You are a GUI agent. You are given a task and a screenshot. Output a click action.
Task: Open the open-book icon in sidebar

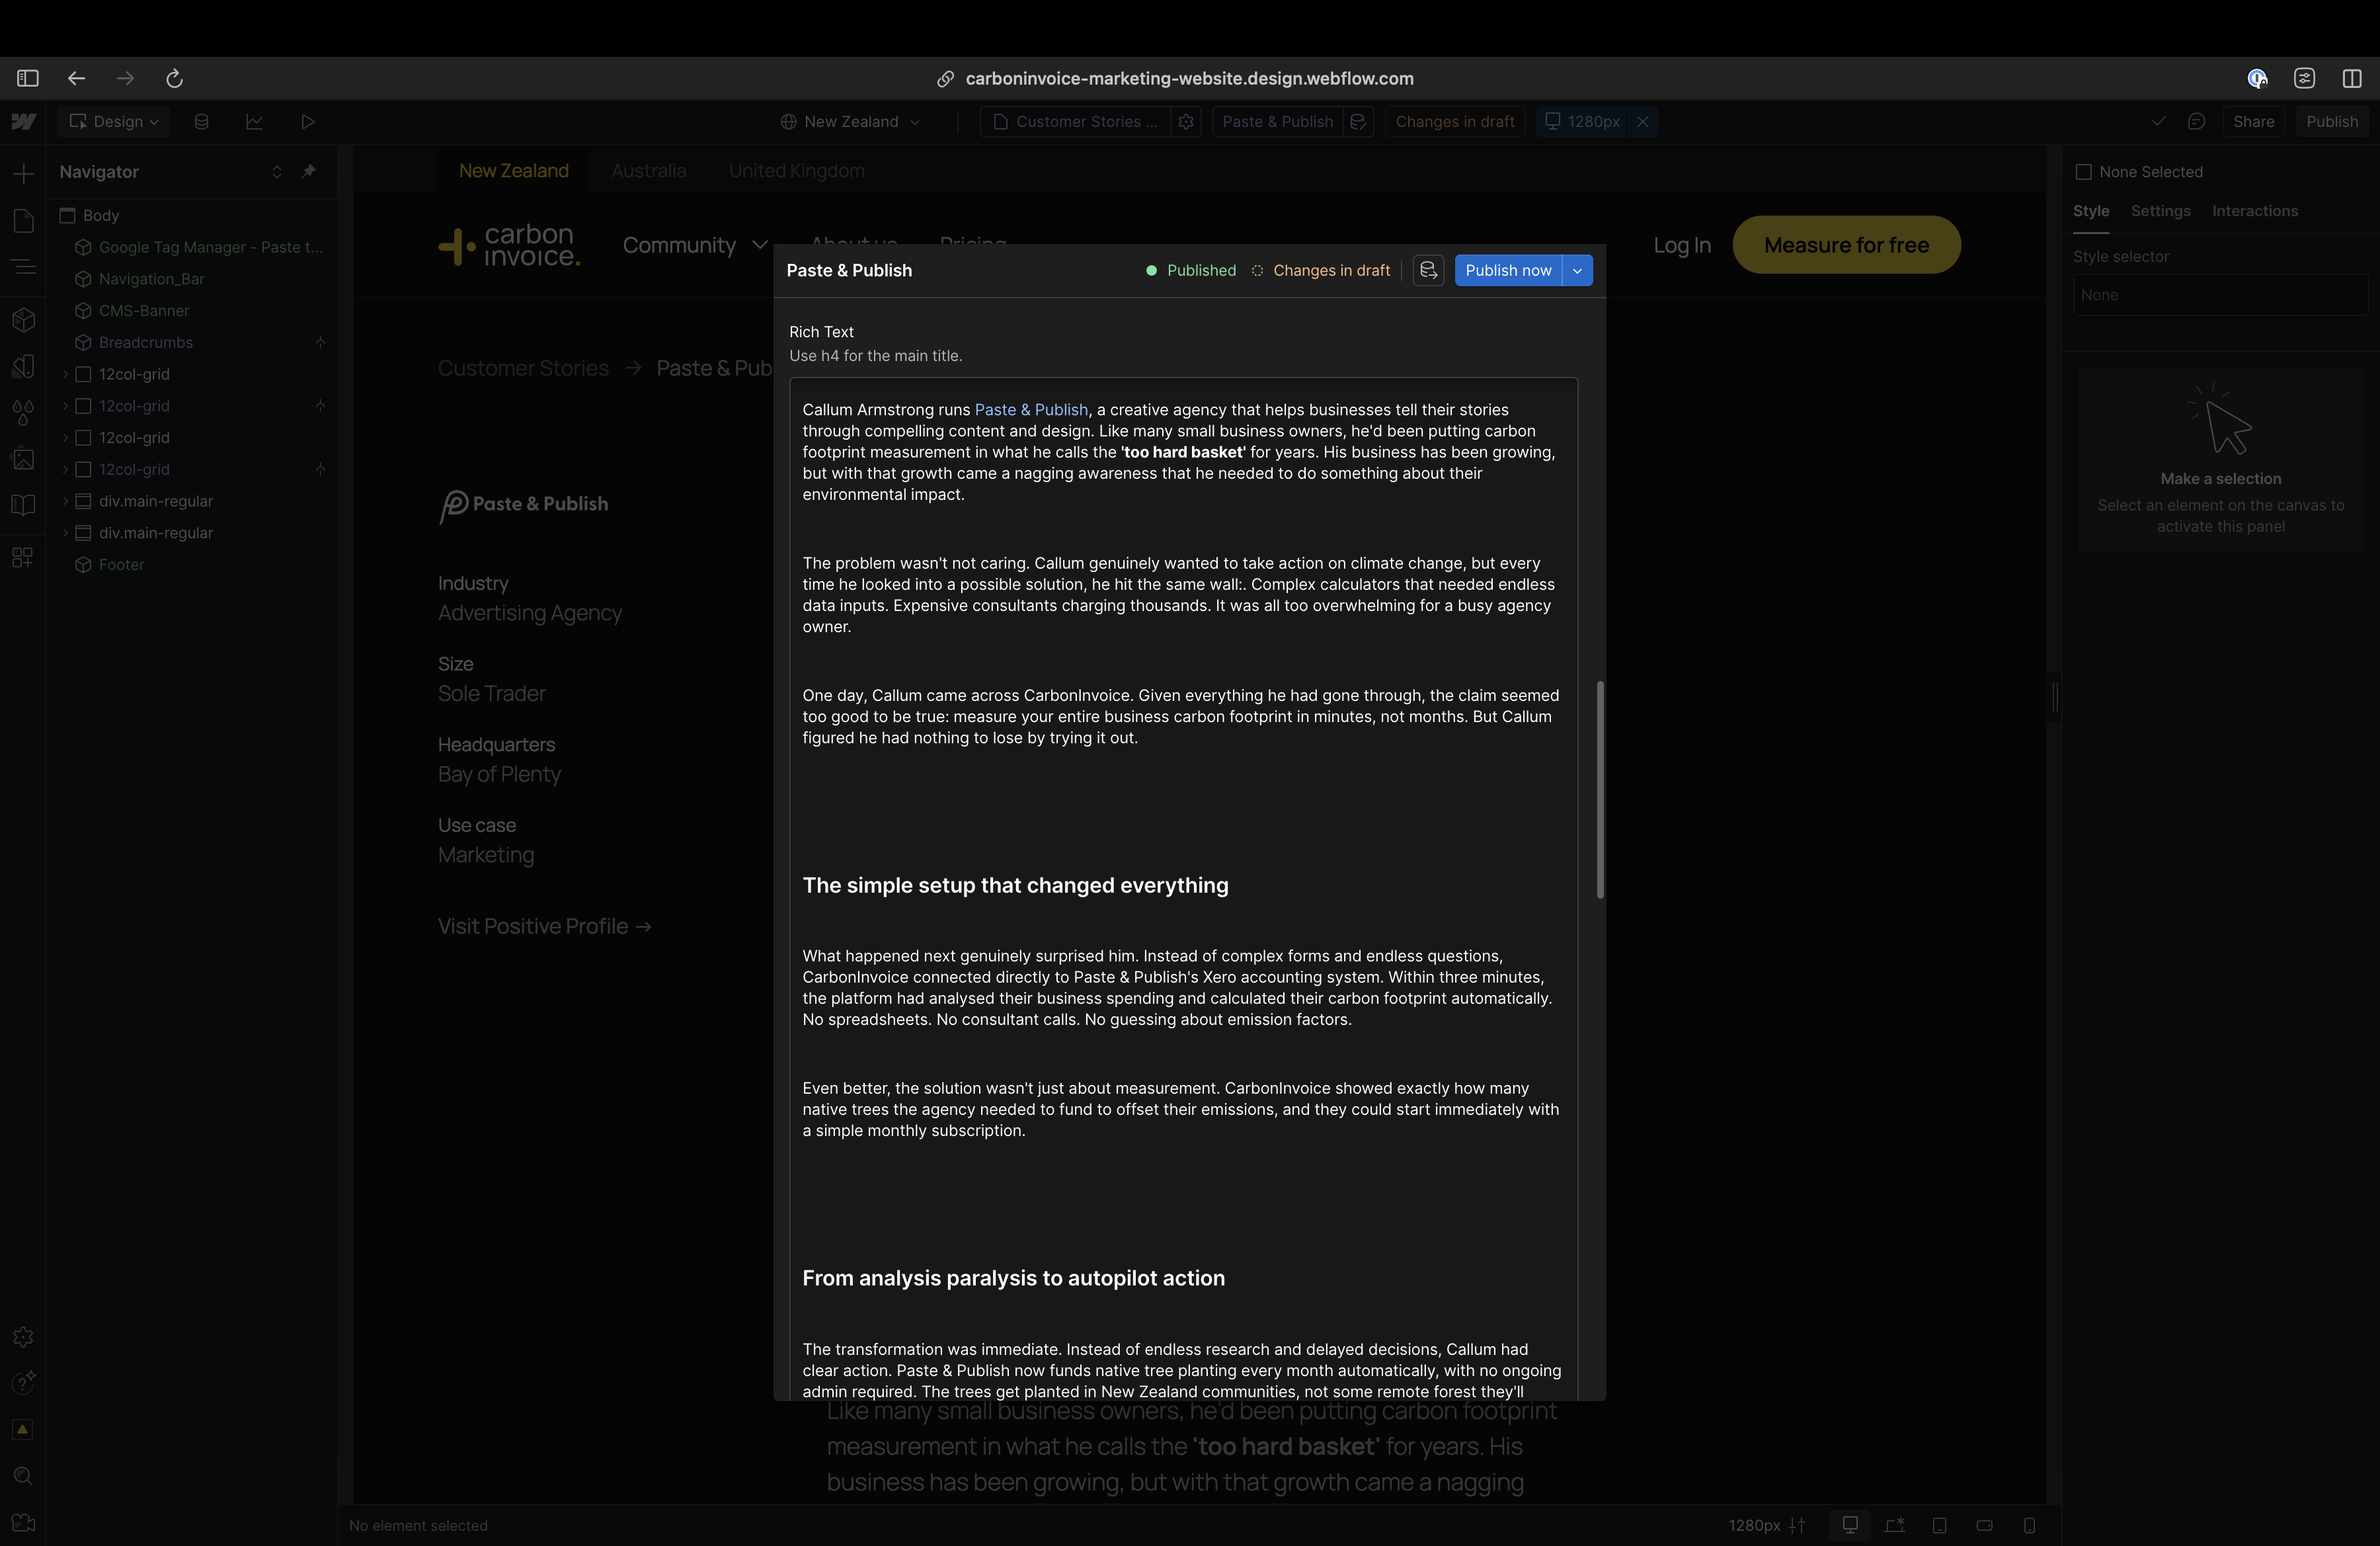(23, 505)
